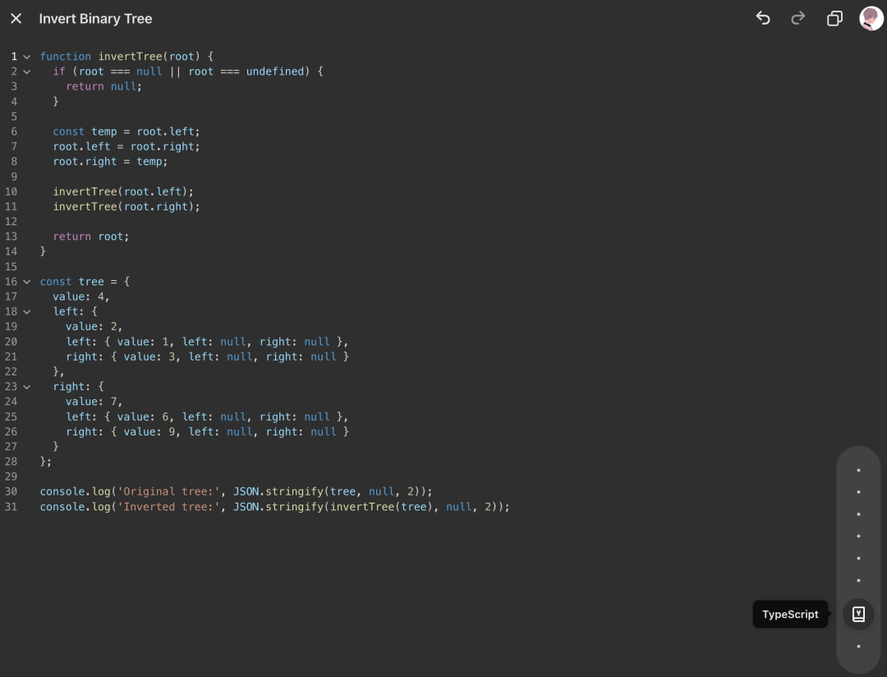Fold the left subtree block at line 18
The image size is (887, 677).
(26, 311)
